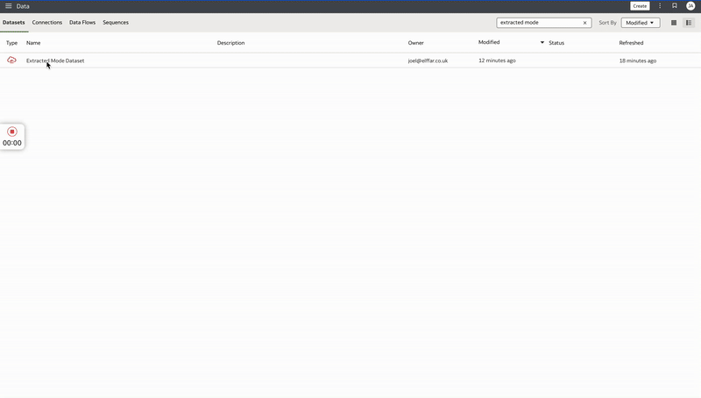Screen dimensions: 701x398
Task: Click the Status column header
Action: click(x=556, y=43)
